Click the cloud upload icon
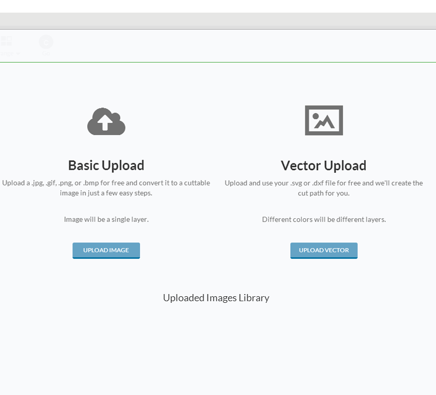This screenshot has width=436, height=395. coord(106,121)
